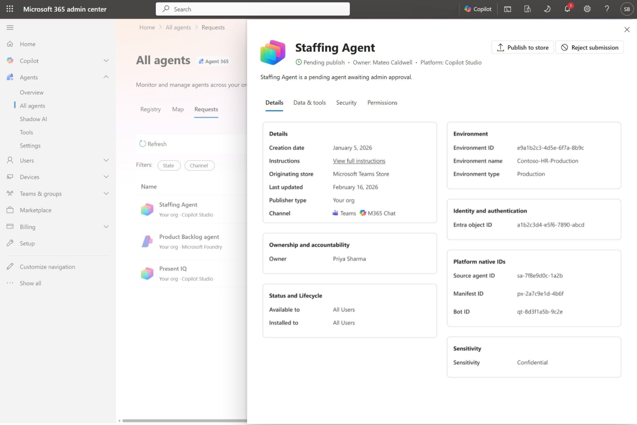Close the Staffing Agent details panel
This screenshot has width=637, height=425.
click(x=627, y=30)
